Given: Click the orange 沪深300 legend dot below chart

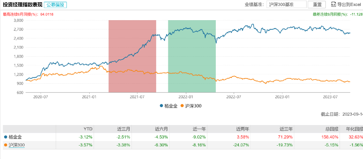Looking at the screenshot, I should click(x=182, y=106).
